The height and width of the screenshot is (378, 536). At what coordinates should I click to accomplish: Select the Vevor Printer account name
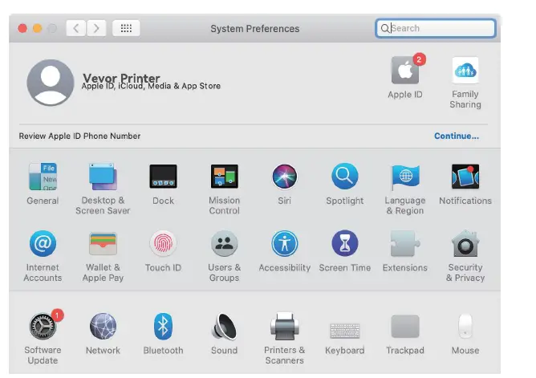point(121,78)
